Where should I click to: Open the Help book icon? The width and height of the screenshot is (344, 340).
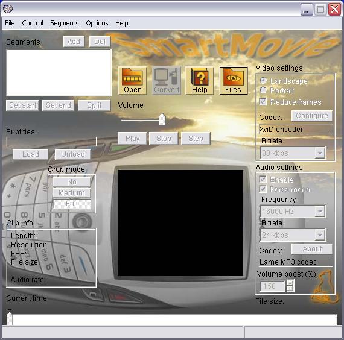[199, 81]
